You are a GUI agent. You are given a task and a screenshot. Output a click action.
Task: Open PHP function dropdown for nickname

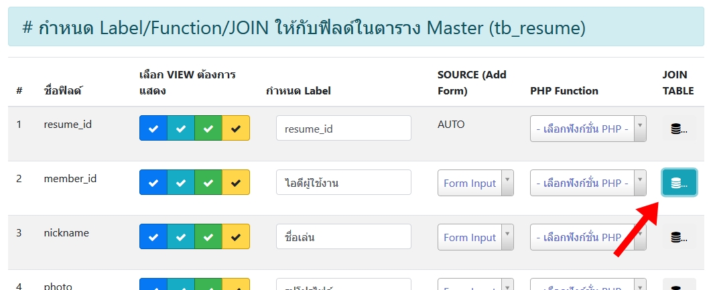[x=588, y=237]
